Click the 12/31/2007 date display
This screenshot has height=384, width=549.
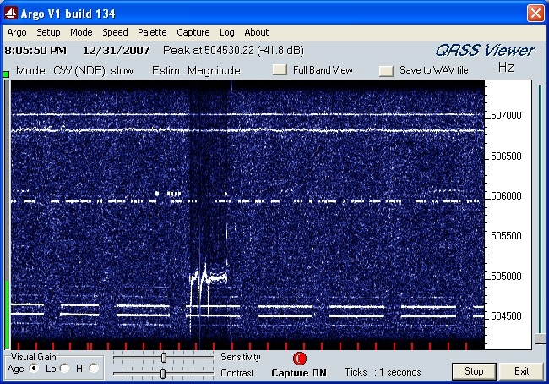click(x=117, y=51)
